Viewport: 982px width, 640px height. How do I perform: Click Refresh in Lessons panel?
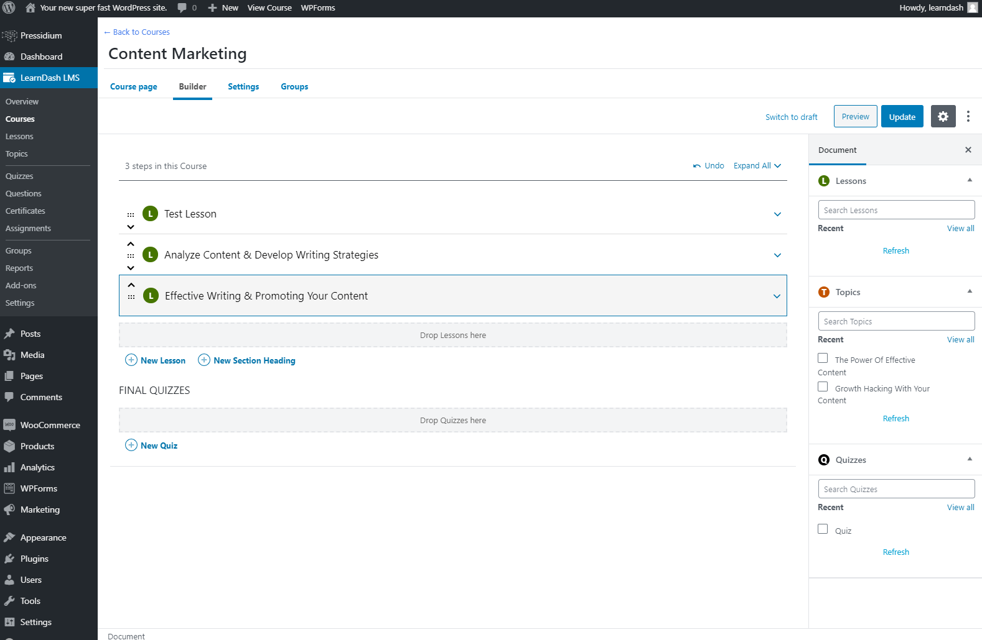(x=896, y=251)
